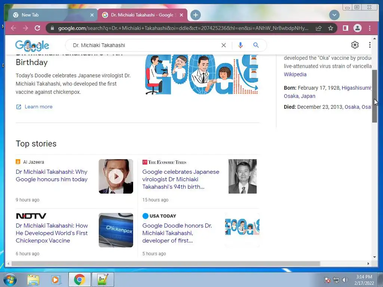Click the address bar URL

(183, 28)
